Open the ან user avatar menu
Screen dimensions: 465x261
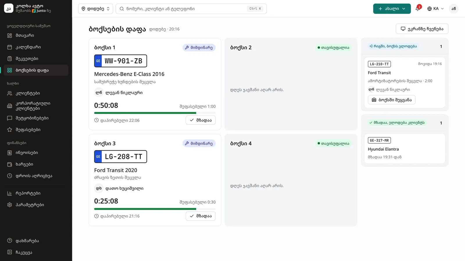454,9
